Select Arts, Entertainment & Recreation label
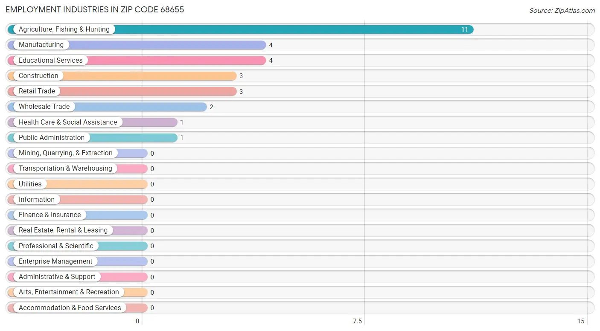 pos(69,292)
